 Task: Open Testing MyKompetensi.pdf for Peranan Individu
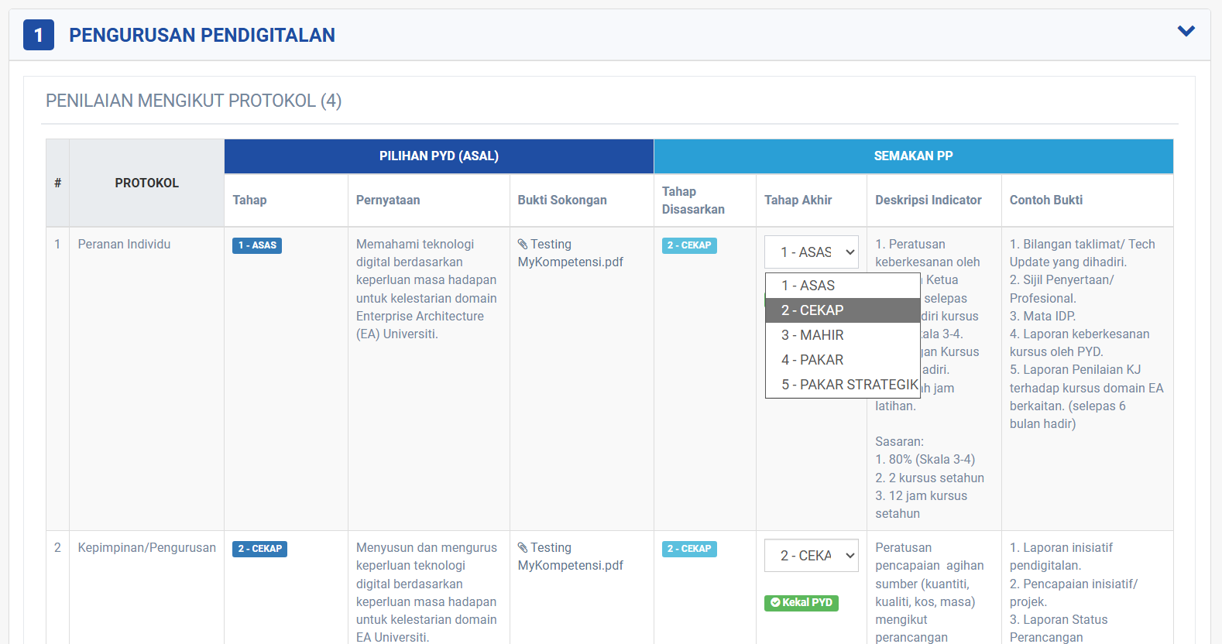coord(571,253)
